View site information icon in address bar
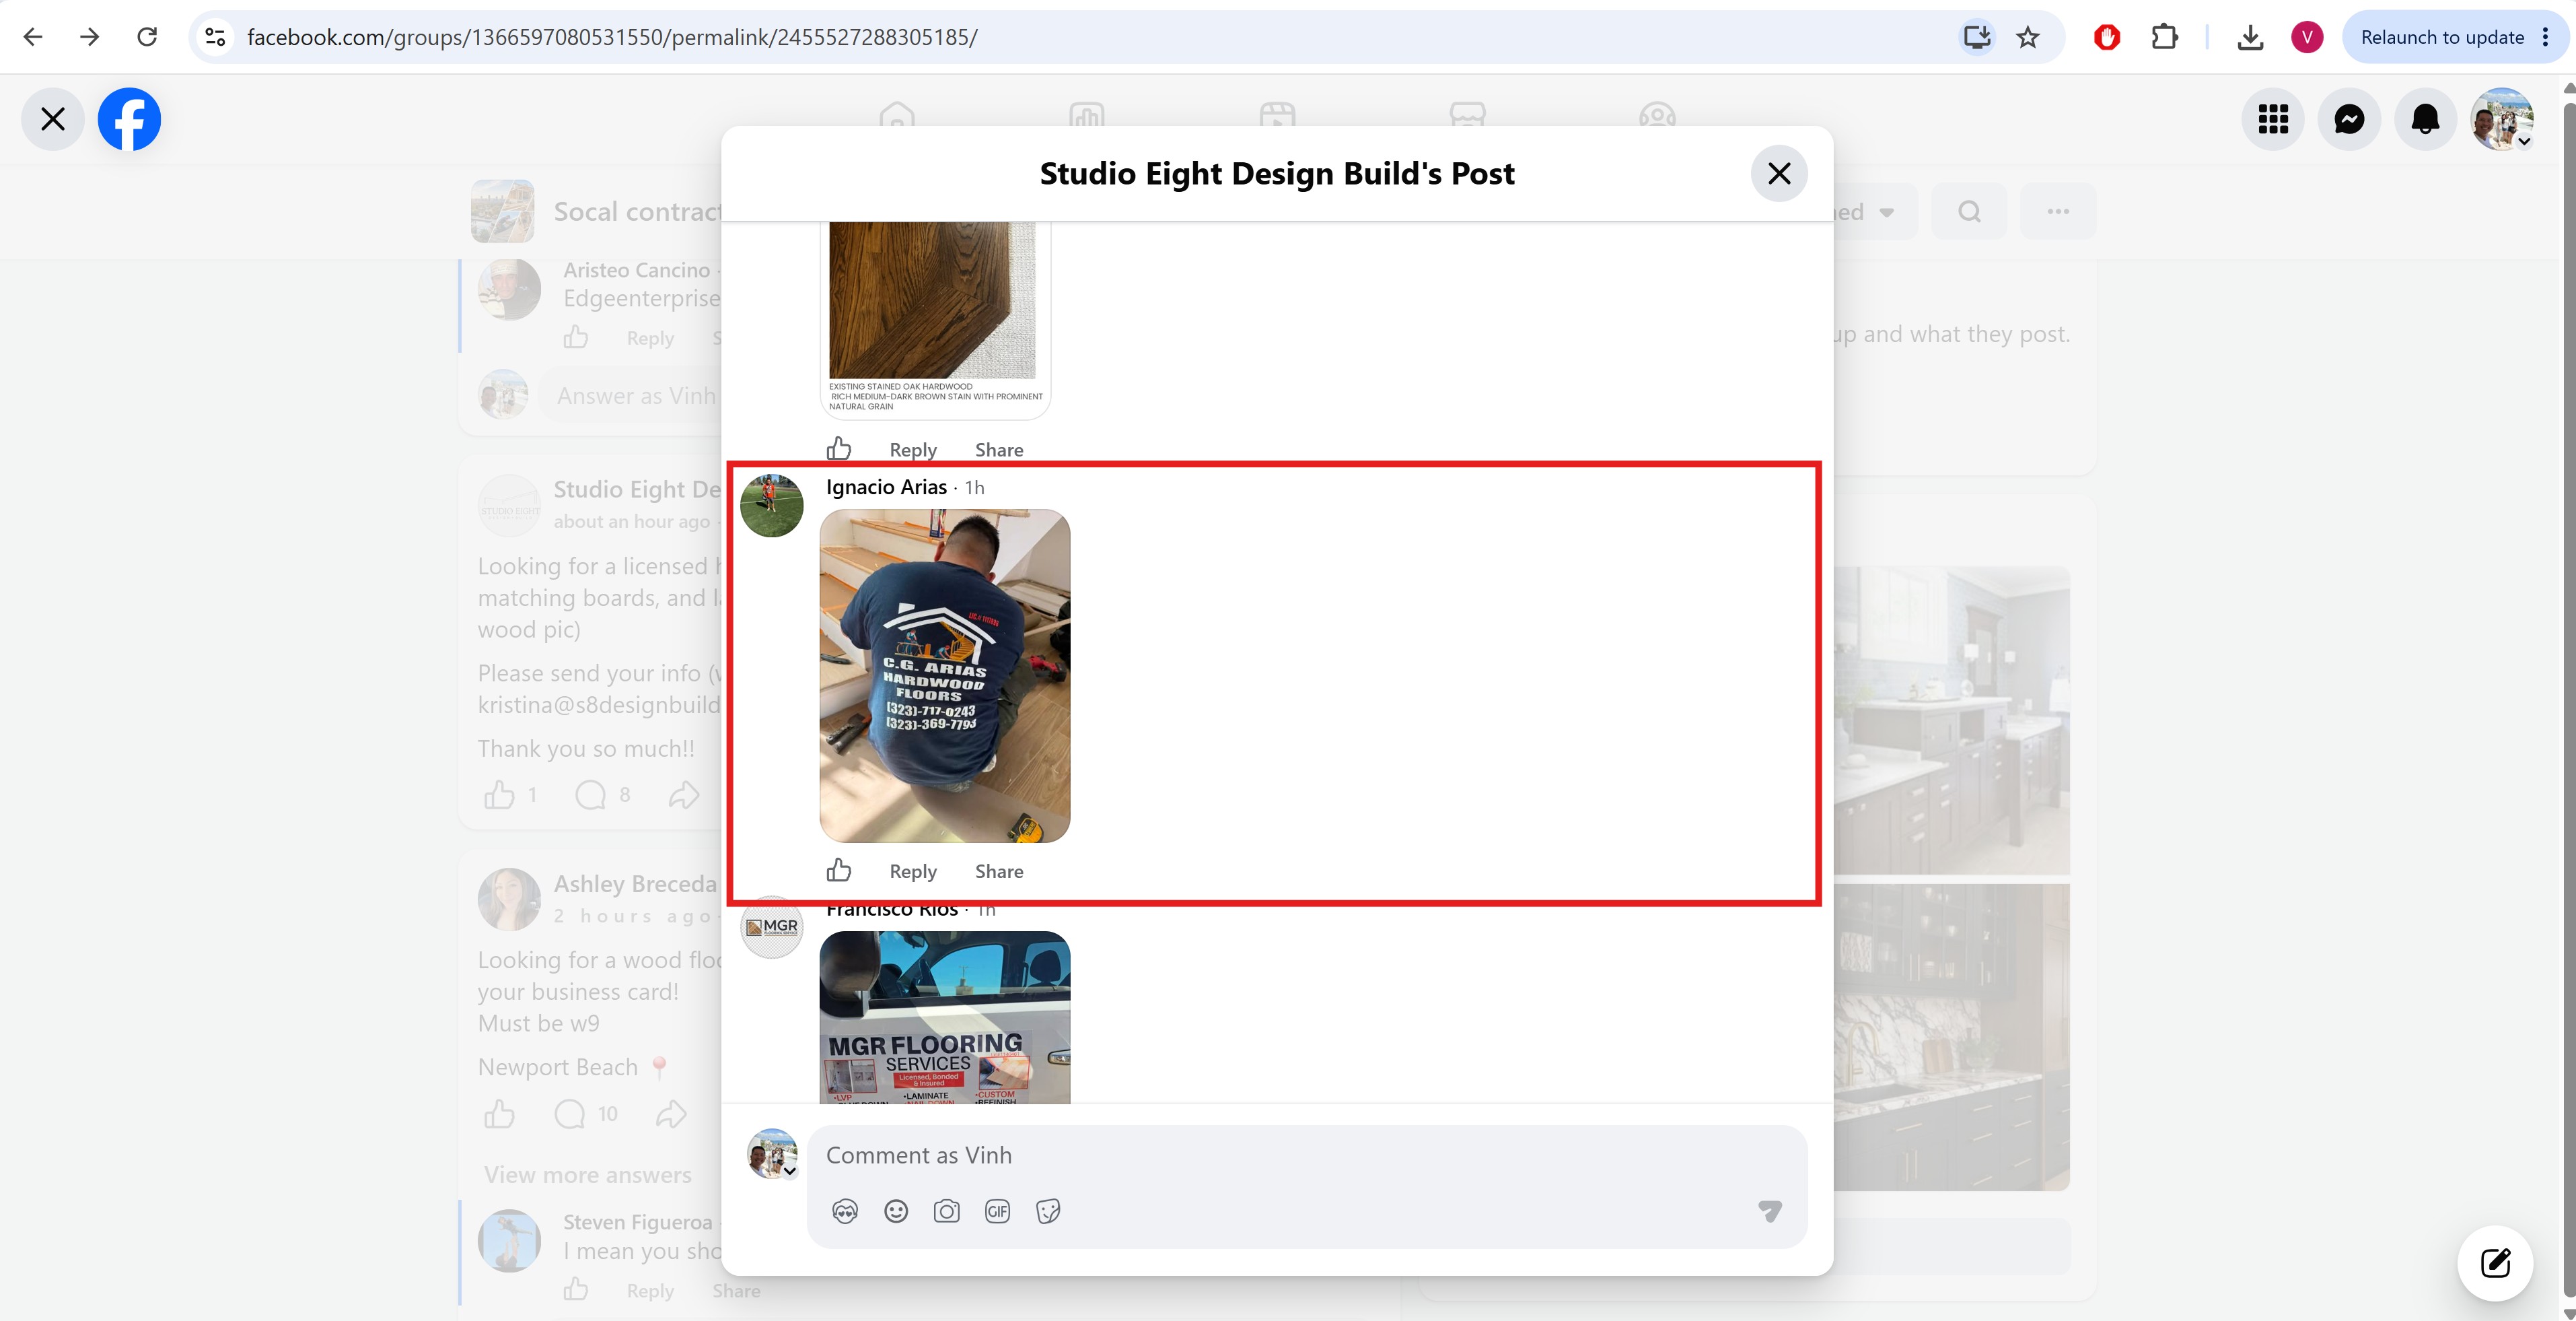 pos(215,37)
